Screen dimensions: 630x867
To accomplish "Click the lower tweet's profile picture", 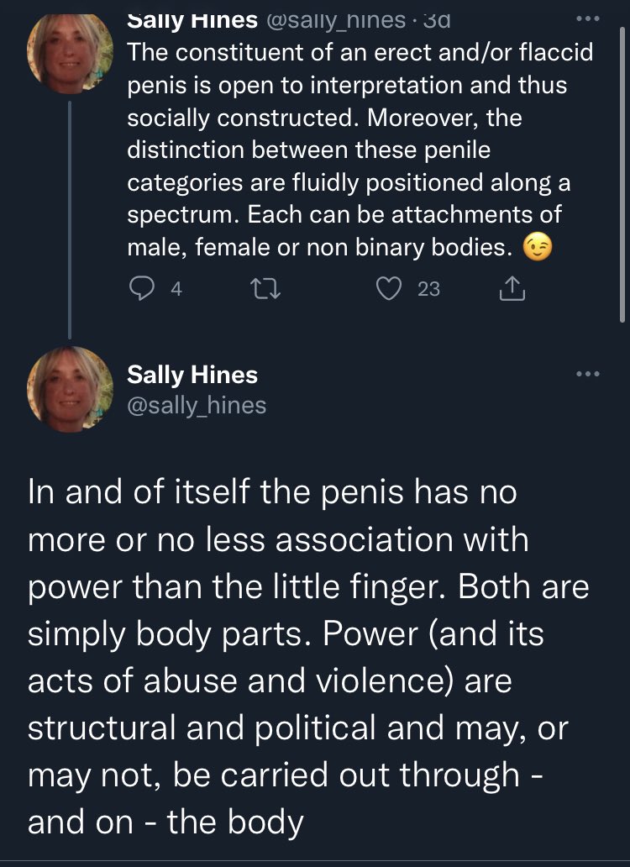I will 70,388.
